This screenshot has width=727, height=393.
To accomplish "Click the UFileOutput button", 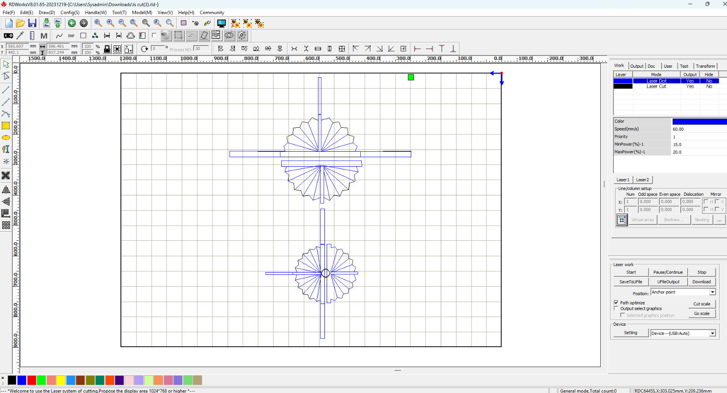I will tap(668, 282).
